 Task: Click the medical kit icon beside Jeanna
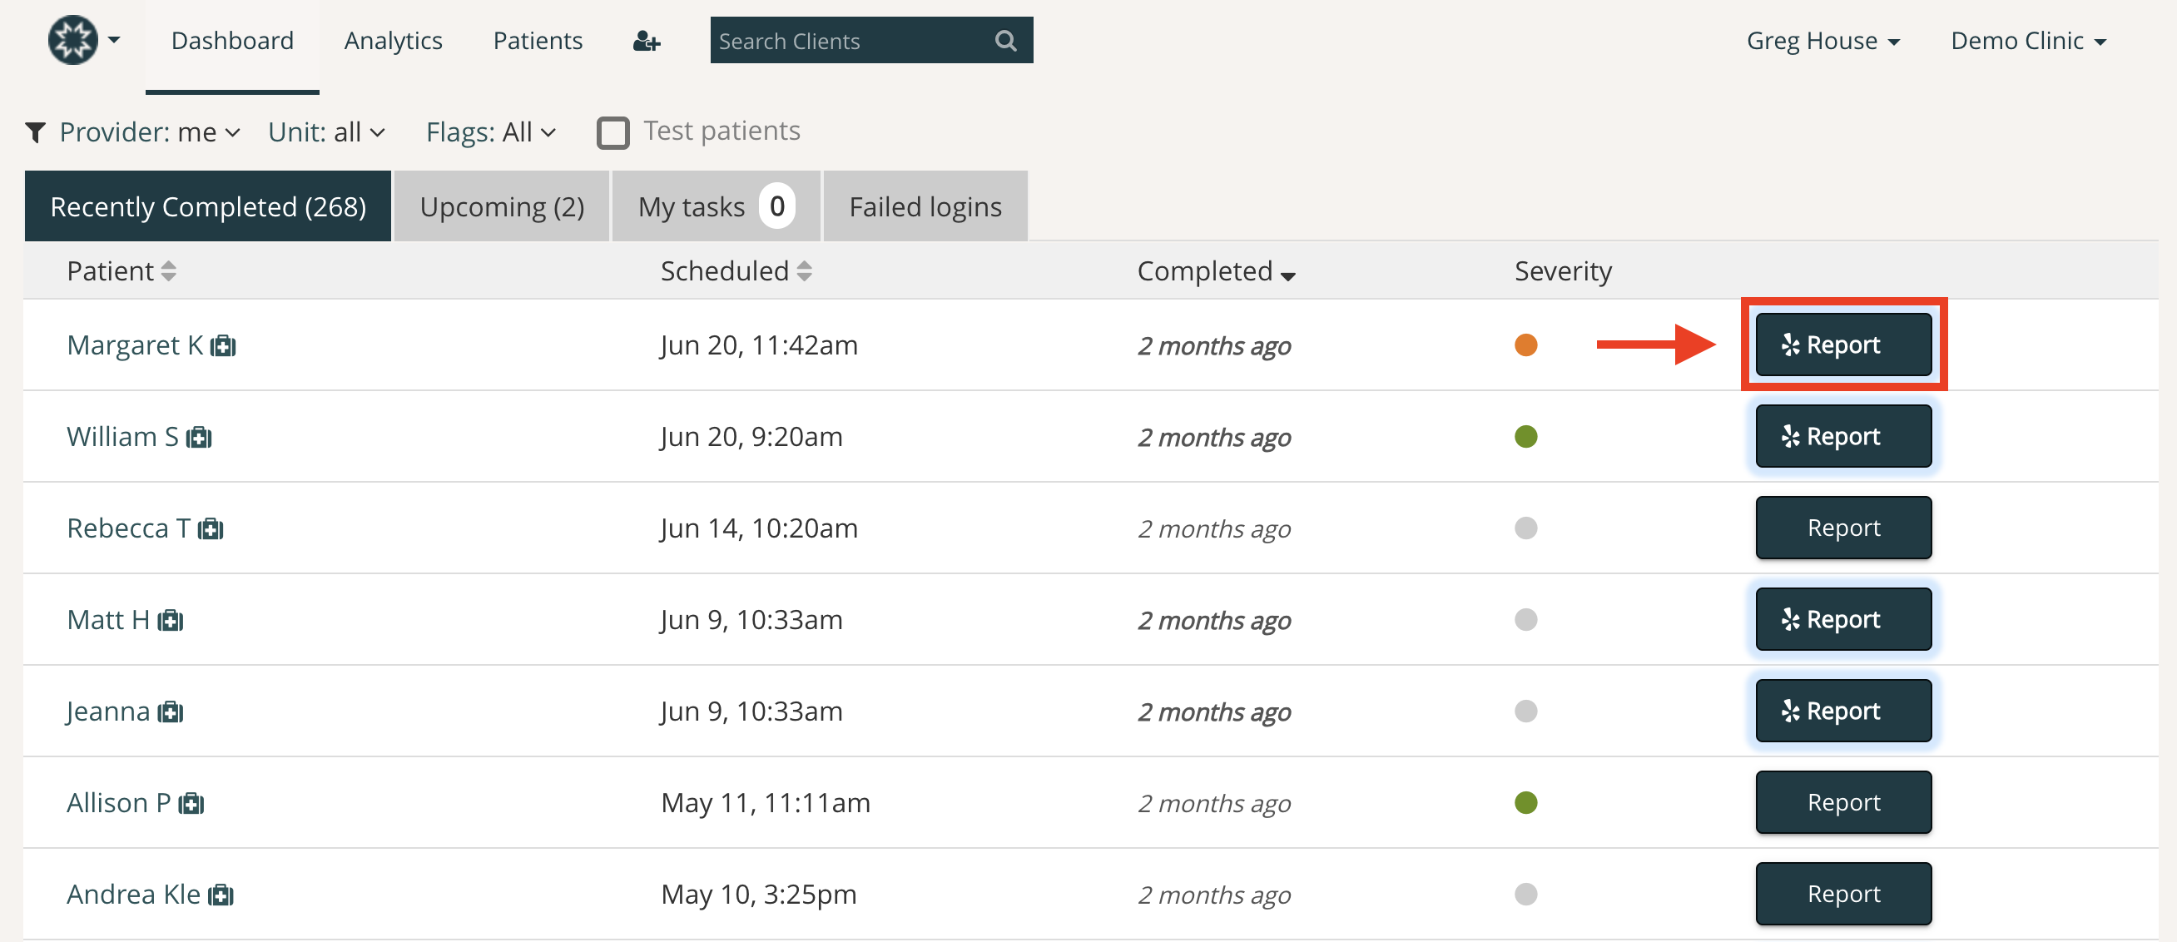coord(171,711)
